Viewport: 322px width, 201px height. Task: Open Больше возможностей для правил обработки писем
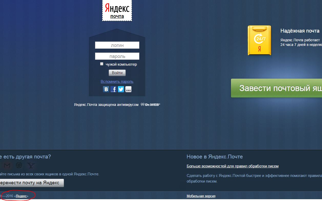pos(233,166)
